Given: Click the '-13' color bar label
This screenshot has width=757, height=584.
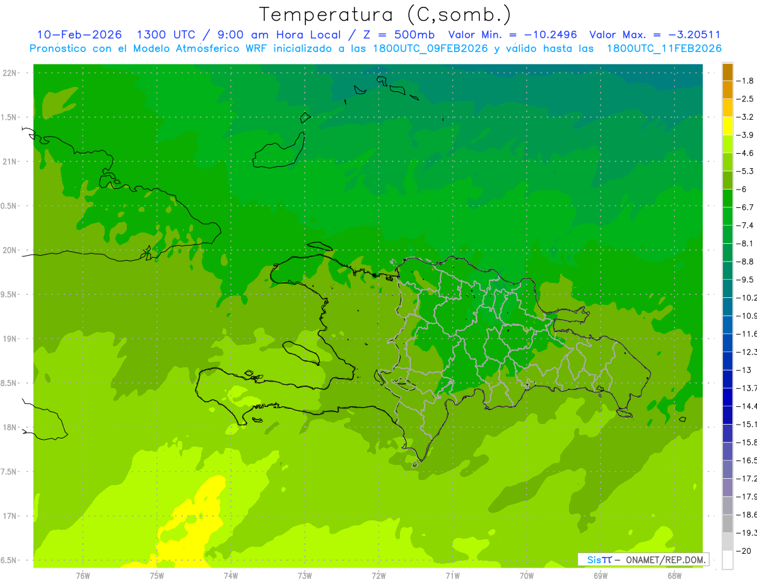Looking at the screenshot, I should pyautogui.click(x=744, y=370).
